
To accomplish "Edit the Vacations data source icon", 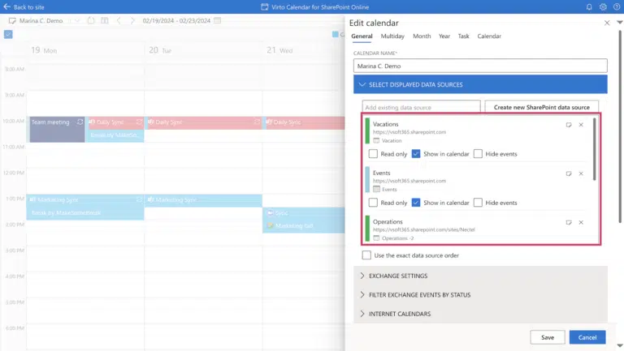I will (x=569, y=125).
